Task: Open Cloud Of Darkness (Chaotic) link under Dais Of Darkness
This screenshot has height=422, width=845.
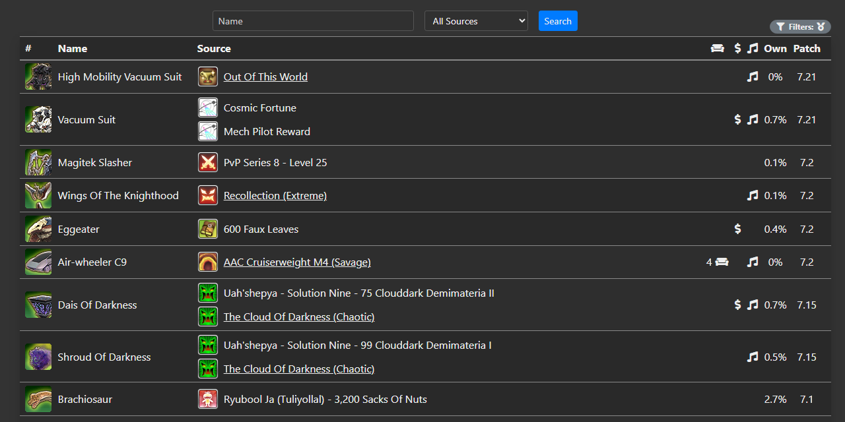Action: click(x=299, y=316)
